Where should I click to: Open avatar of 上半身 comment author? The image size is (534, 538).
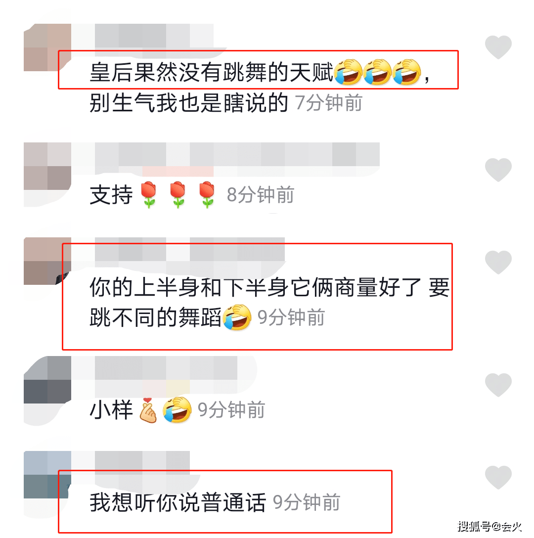point(47,261)
